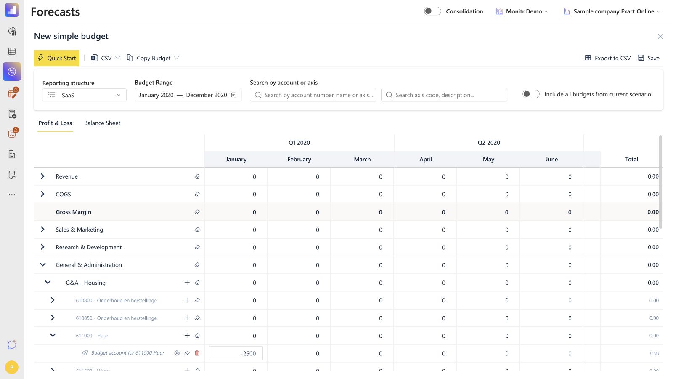The image size is (673, 379).
Task: Open the Sample company Exact Online selector
Action: click(x=612, y=11)
